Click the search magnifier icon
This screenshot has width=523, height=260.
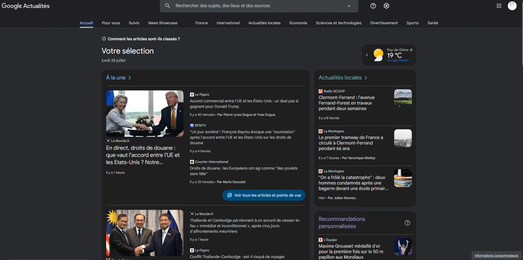click(x=167, y=6)
